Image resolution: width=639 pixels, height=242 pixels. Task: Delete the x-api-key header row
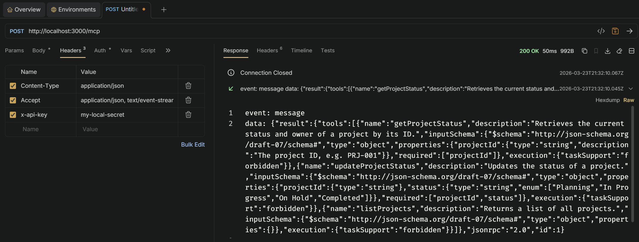[x=188, y=115]
